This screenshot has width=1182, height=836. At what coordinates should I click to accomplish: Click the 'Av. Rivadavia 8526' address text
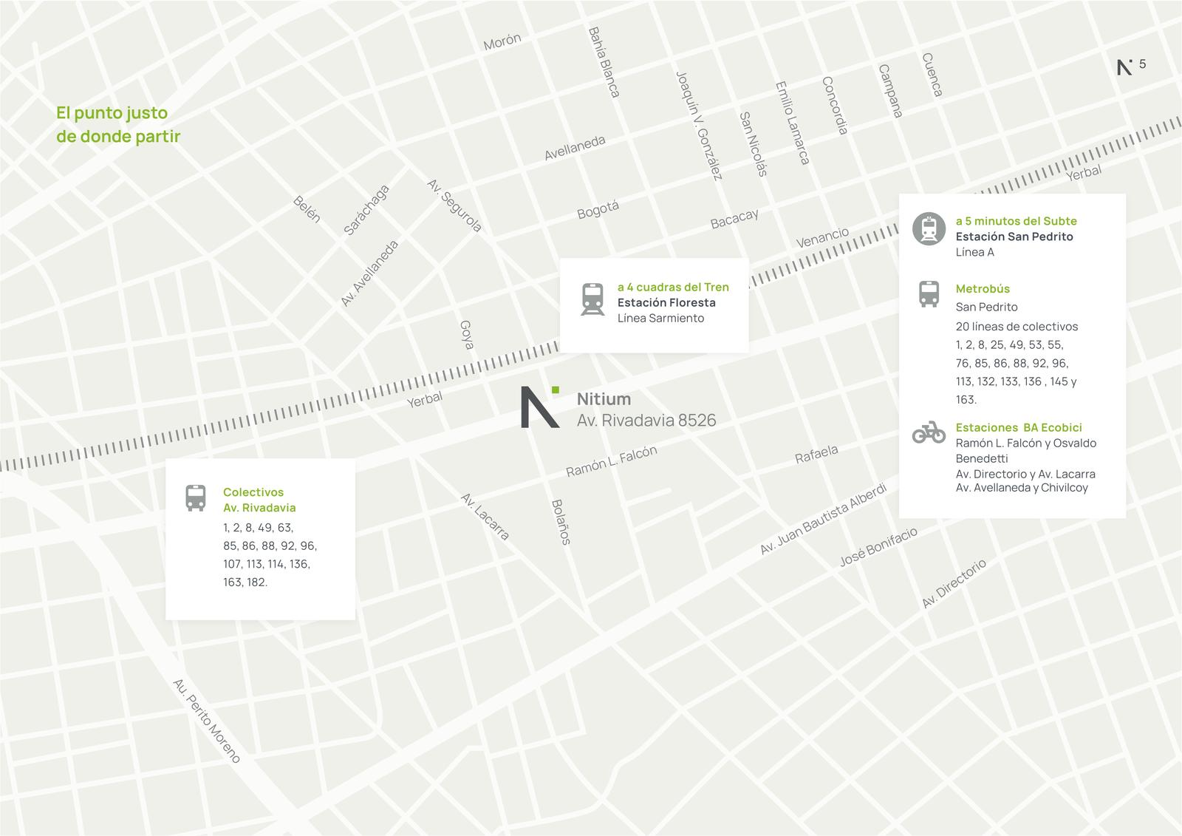click(x=646, y=420)
